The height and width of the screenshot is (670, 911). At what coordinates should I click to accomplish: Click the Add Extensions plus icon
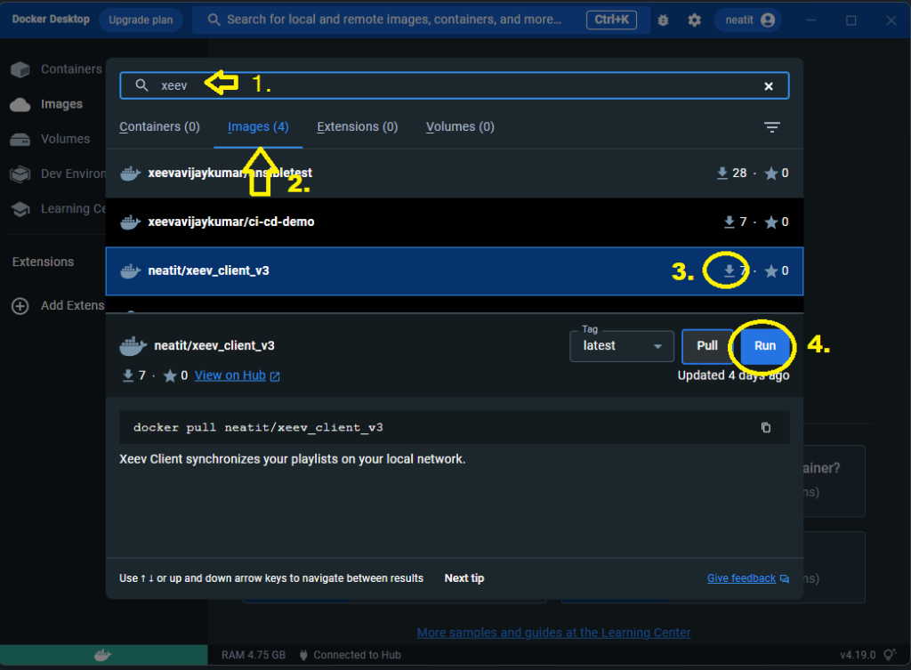click(x=20, y=305)
